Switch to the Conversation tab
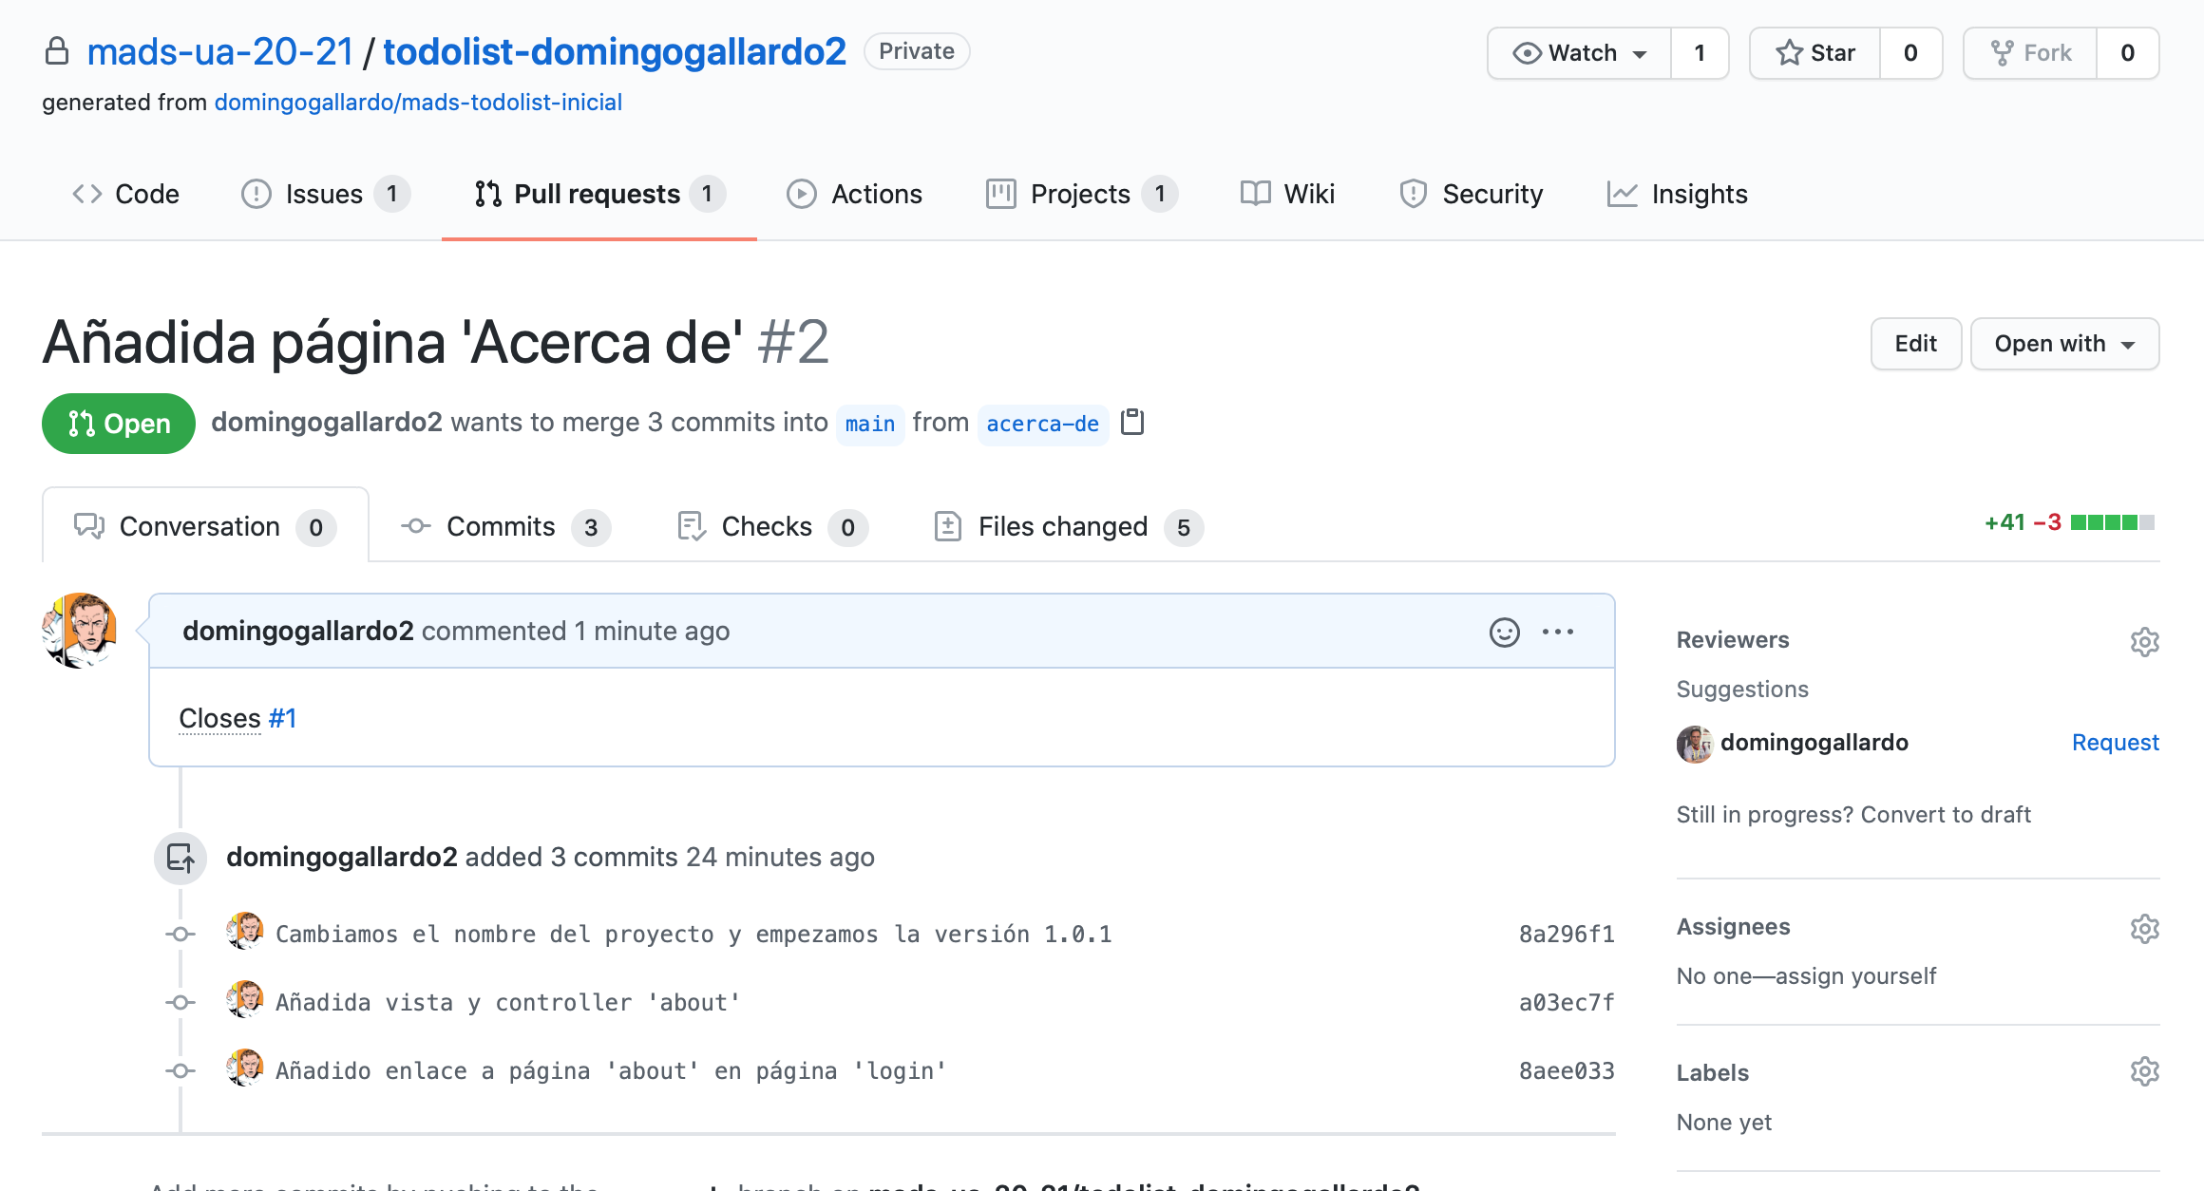 205,526
